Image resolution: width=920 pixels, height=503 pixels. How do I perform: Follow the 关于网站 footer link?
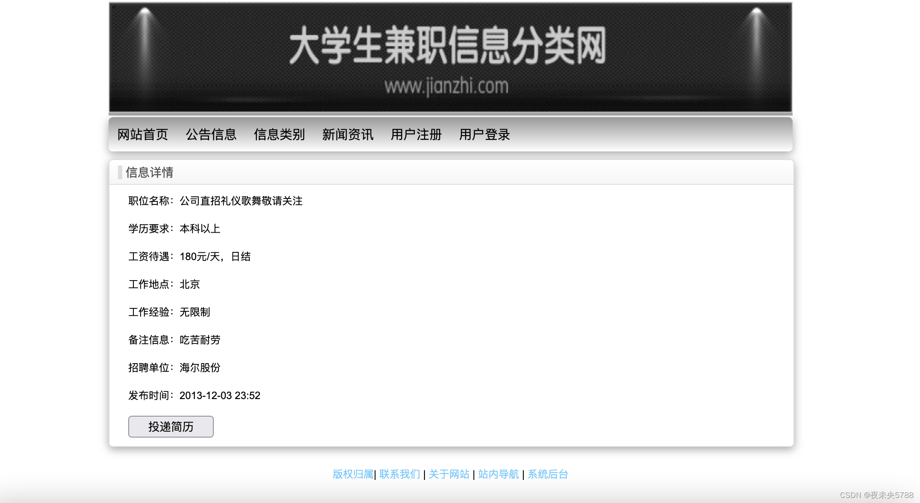(x=449, y=474)
